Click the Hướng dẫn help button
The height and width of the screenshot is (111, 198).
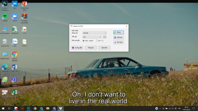point(77,48)
